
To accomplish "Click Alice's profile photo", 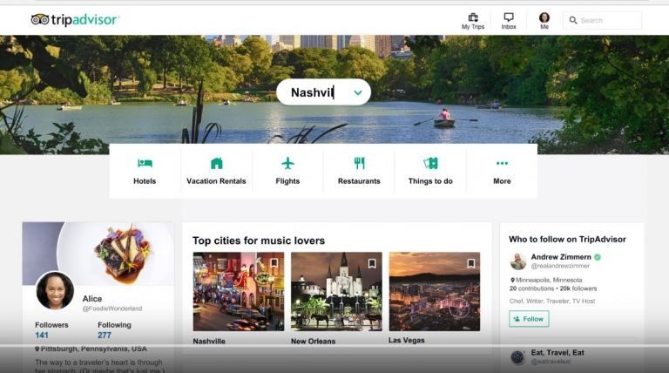I will coord(55,290).
